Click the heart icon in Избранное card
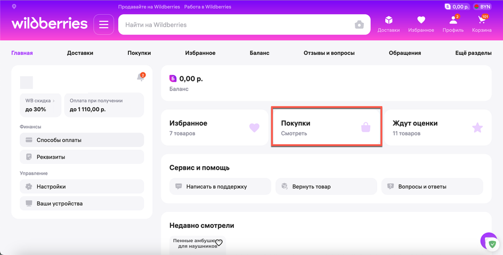This screenshot has height=255, width=503. pos(254,128)
